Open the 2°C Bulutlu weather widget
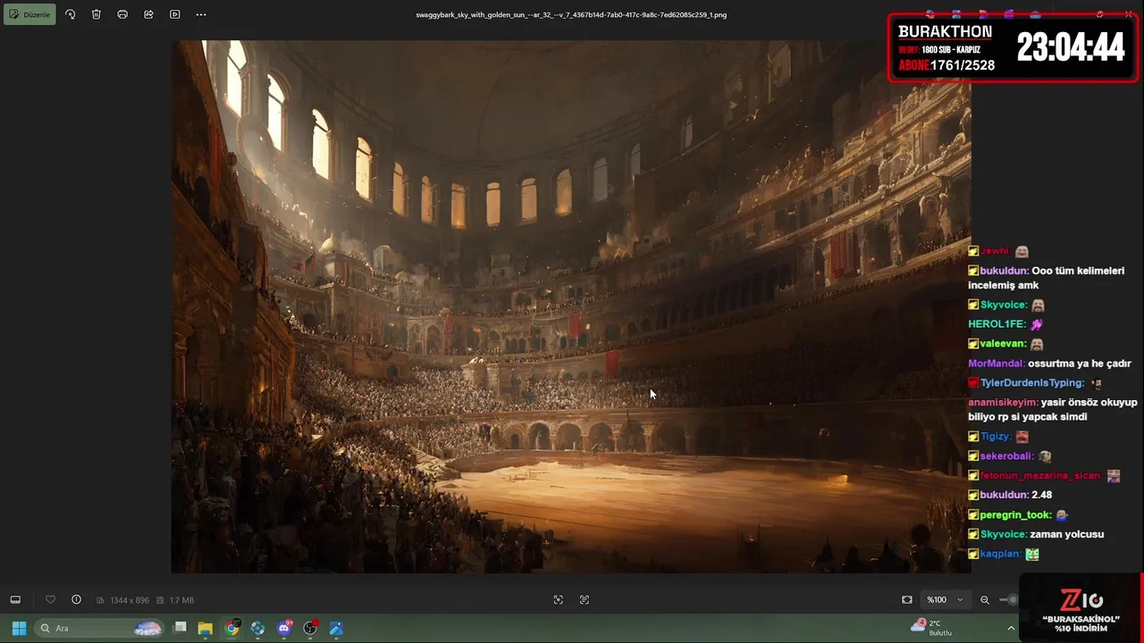Image resolution: width=1144 pixels, height=643 pixels. click(932, 628)
